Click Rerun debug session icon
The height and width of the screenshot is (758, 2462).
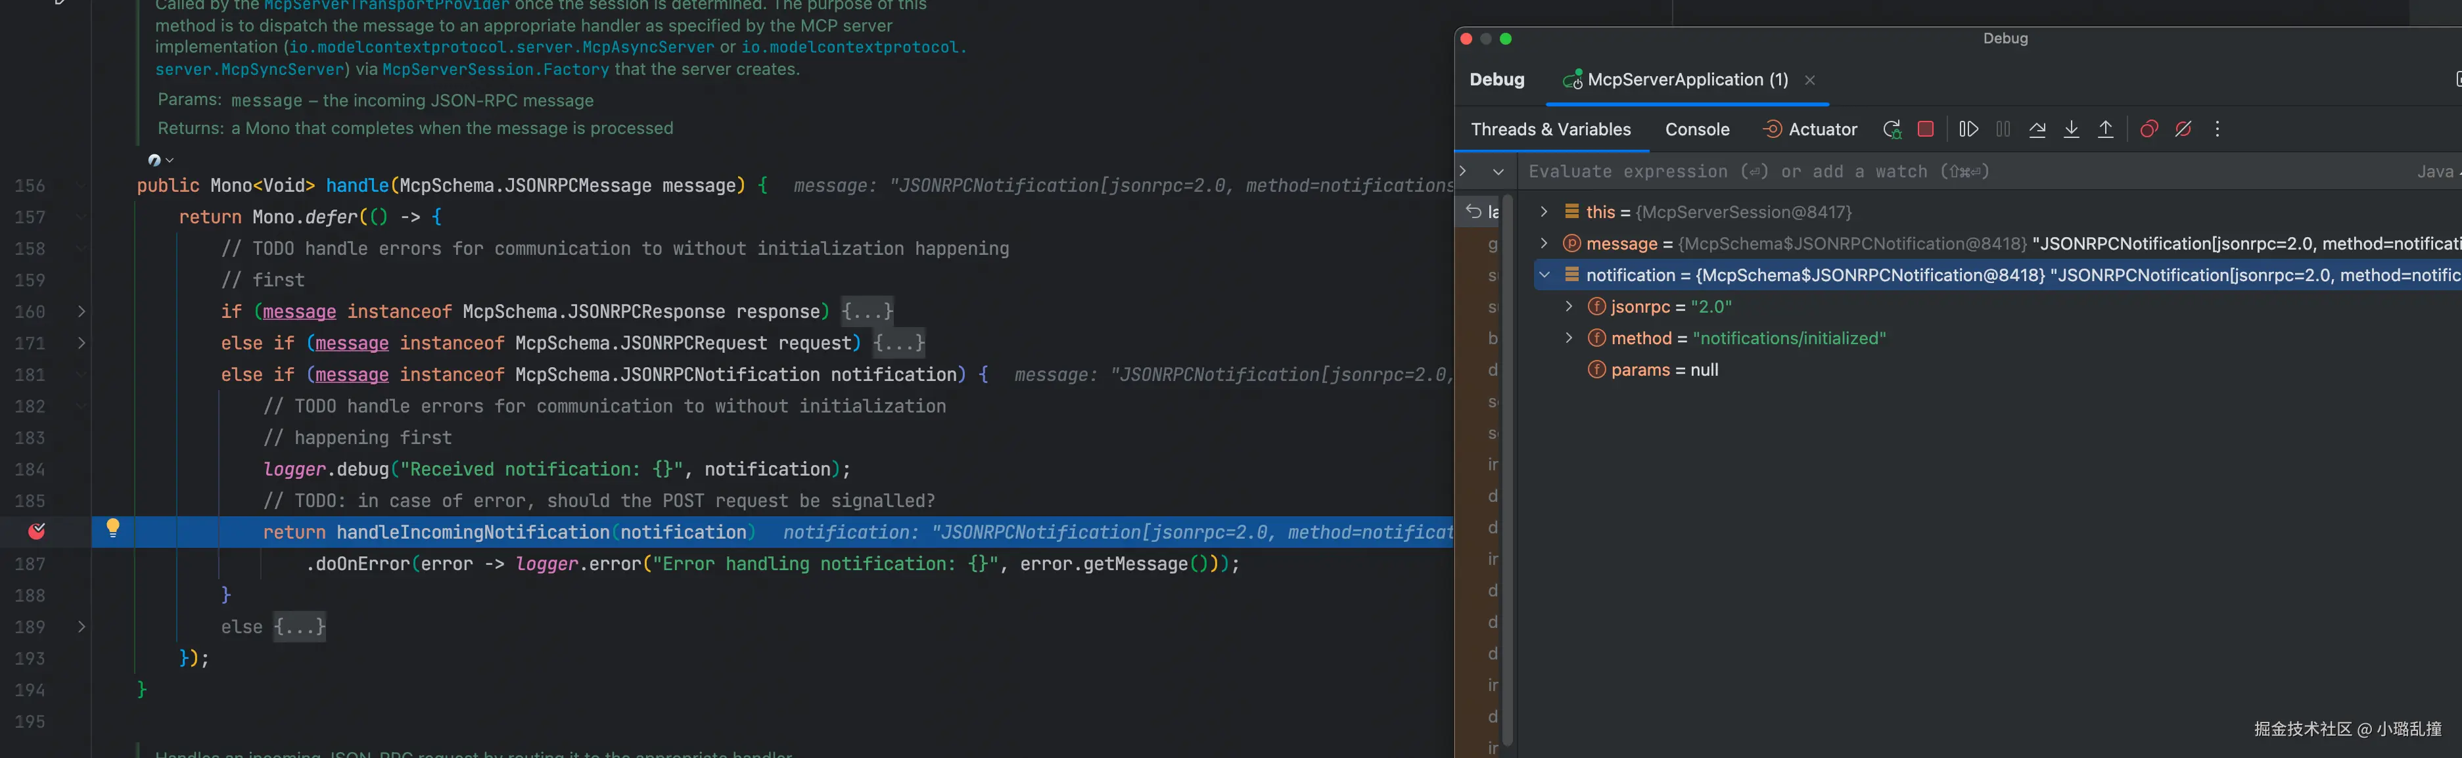(1892, 130)
